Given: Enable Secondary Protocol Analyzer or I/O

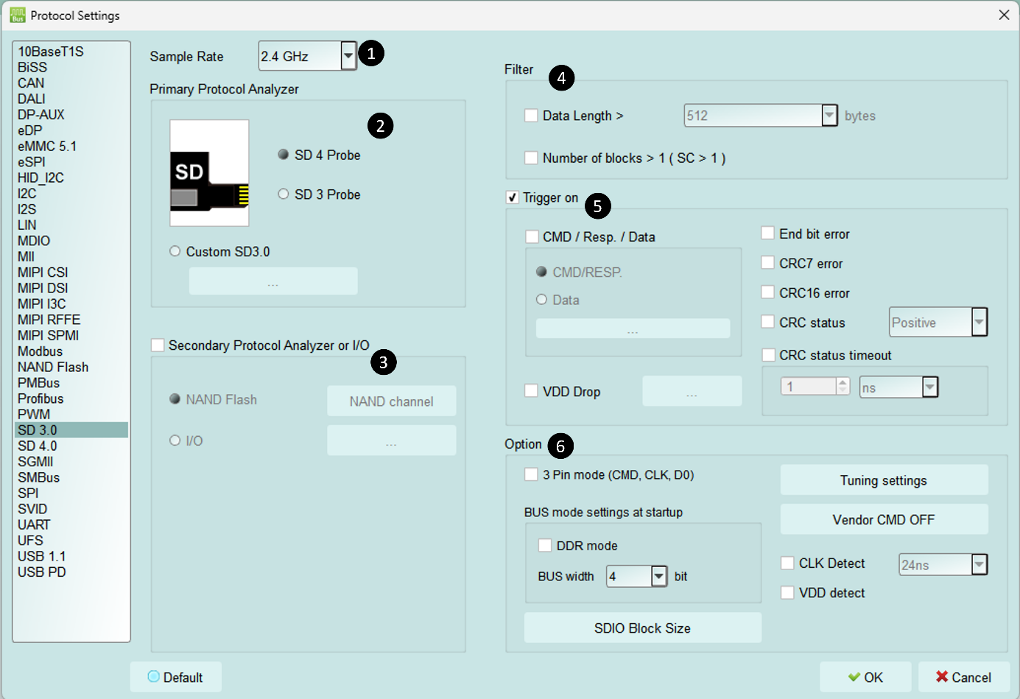Looking at the screenshot, I should 158,345.
